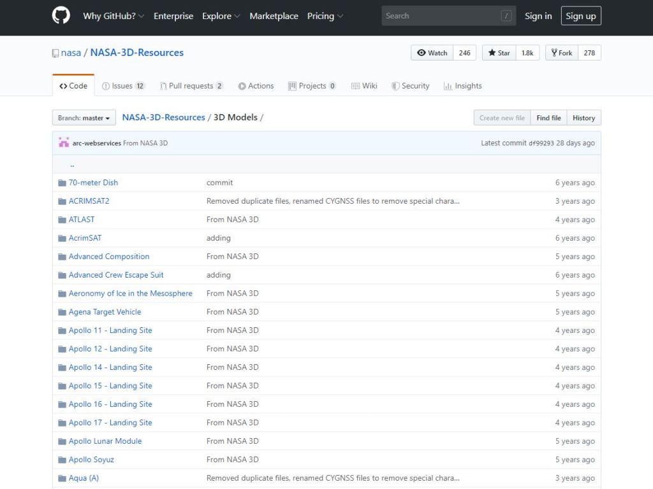
Task: Open the Enterprise nav link
Action: (173, 16)
